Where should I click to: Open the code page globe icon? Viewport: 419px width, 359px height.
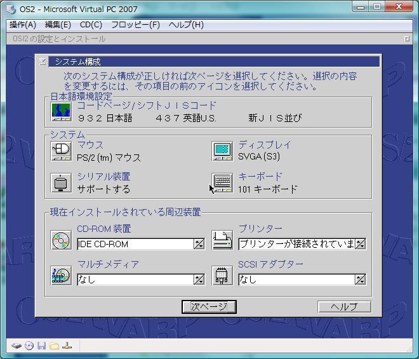(x=61, y=112)
